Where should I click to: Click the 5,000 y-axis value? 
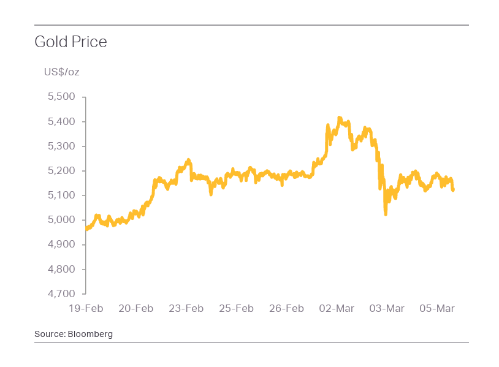61,219
